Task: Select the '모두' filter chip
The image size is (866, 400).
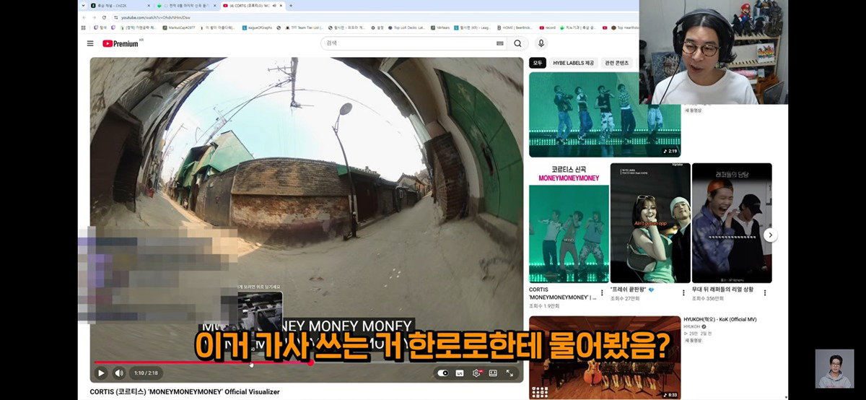Action: pyautogui.click(x=538, y=63)
